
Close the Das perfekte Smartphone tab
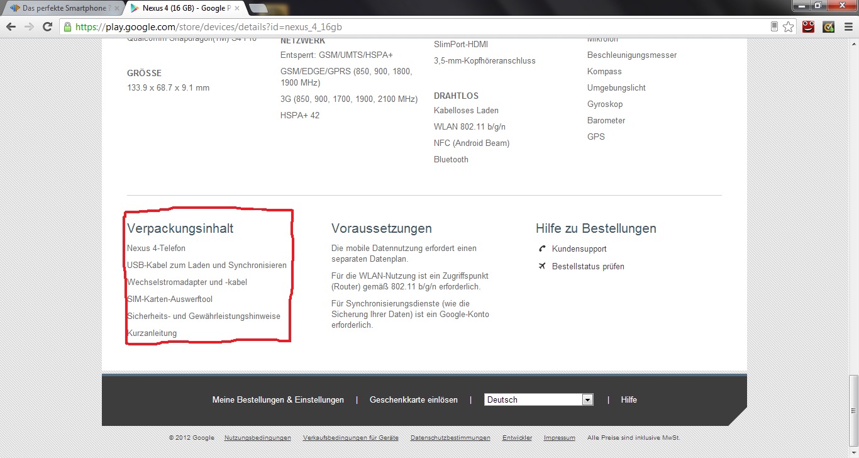(117, 8)
